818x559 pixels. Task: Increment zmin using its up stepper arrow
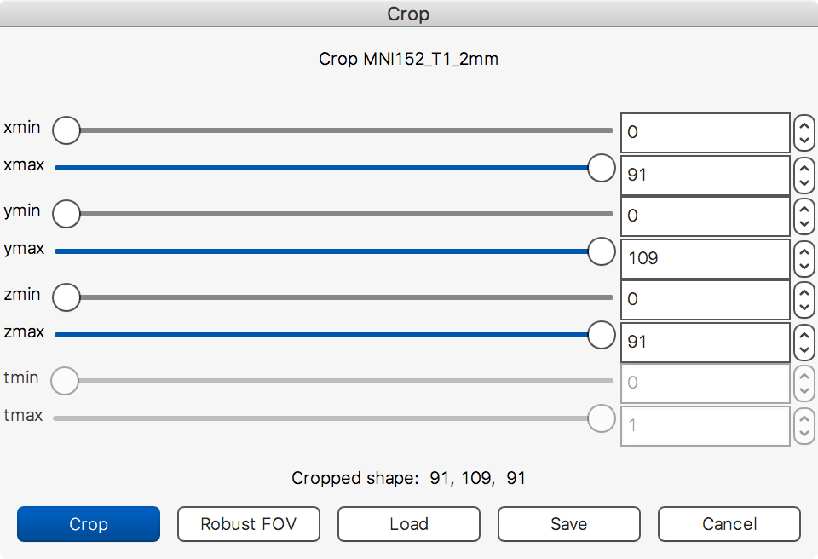click(x=804, y=291)
